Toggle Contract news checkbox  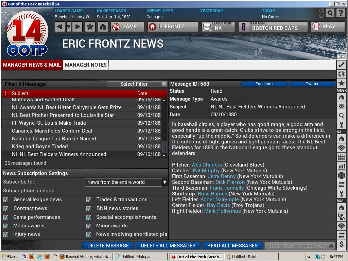(x=6, y=209)
